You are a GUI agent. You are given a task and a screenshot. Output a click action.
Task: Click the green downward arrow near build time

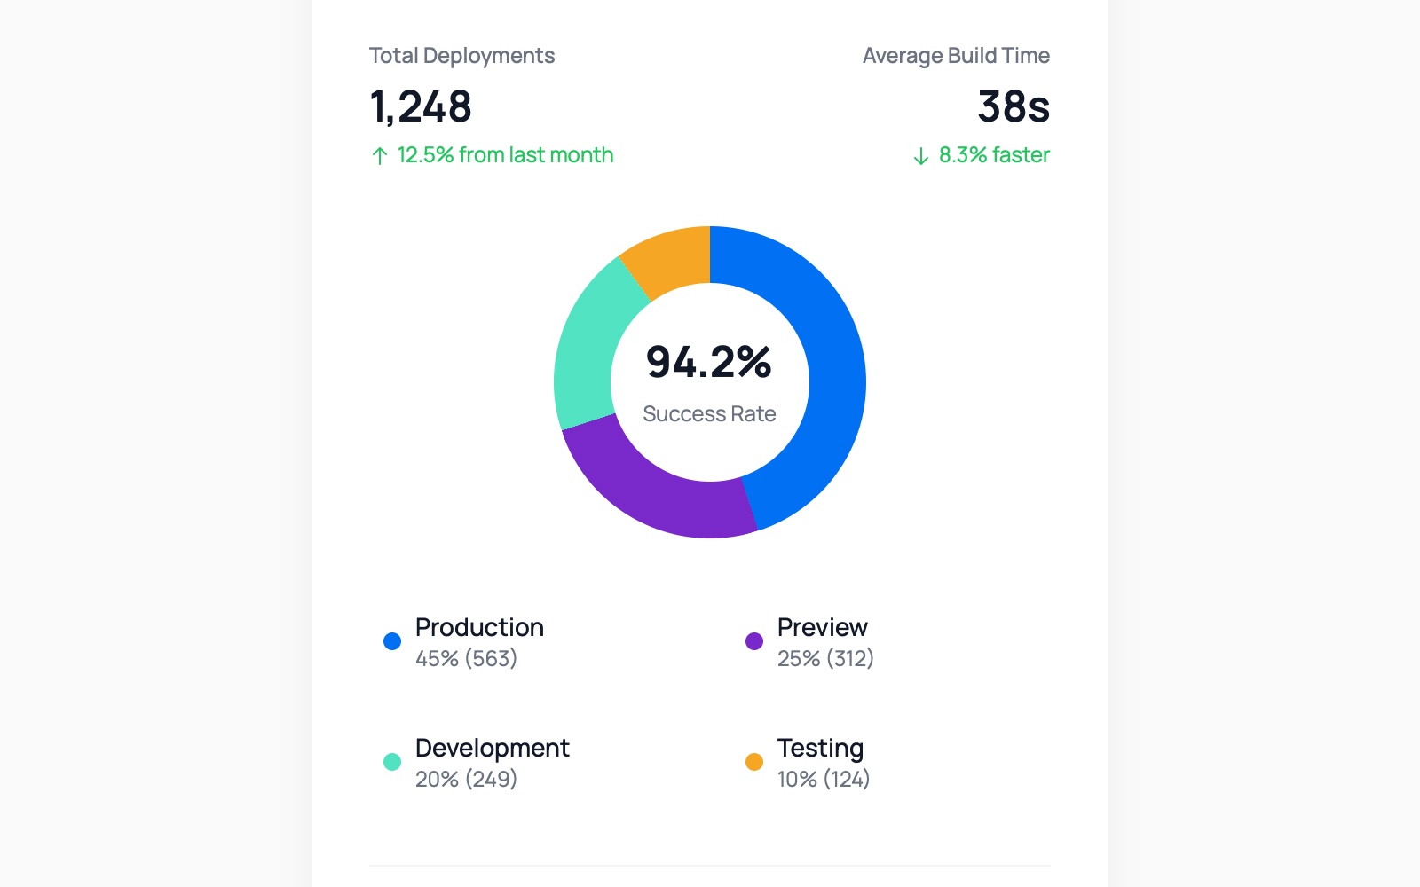tap(921, 156)
